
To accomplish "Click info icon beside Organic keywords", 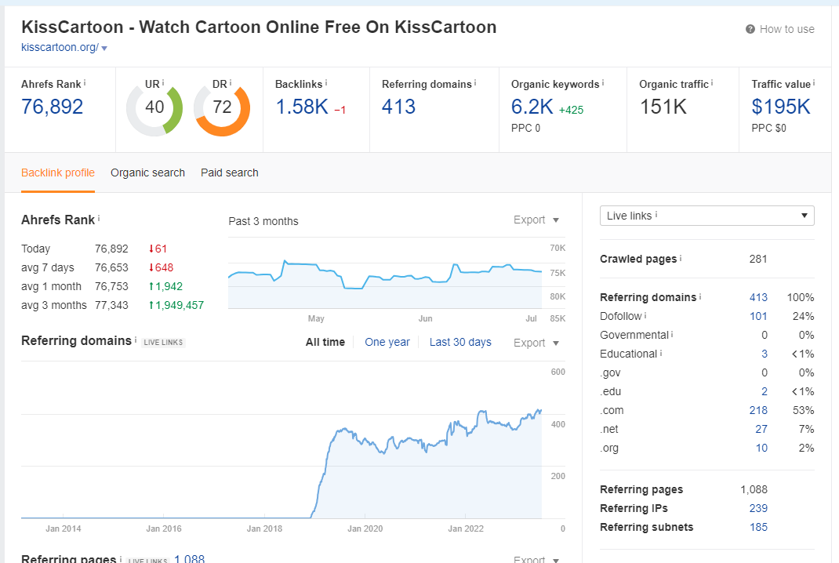I will 602,83.
